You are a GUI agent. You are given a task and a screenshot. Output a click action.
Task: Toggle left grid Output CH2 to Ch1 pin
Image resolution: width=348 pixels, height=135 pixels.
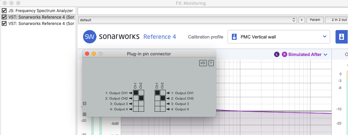click(x=136, y=98)
